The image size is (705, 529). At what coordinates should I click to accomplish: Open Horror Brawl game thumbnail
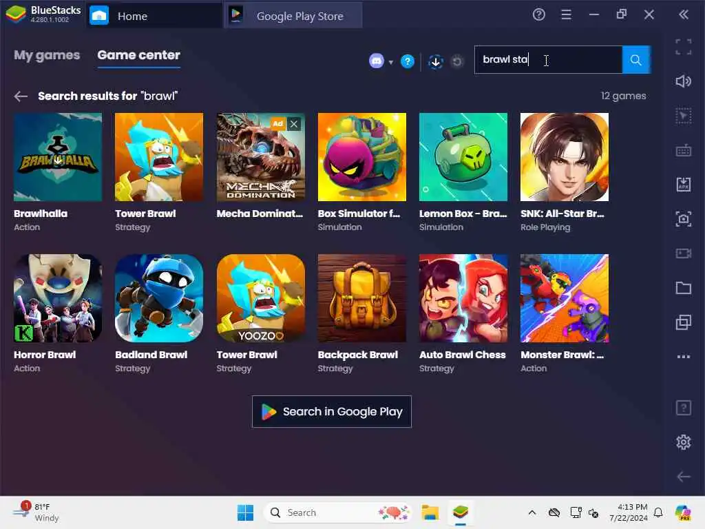[58, 298]
